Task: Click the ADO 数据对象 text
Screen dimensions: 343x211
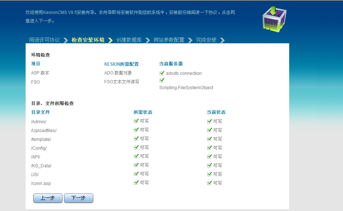Action: tap(118, 73)
